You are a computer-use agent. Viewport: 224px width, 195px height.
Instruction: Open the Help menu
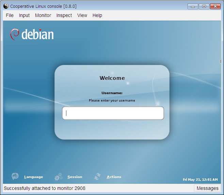(x=97, y=15)
